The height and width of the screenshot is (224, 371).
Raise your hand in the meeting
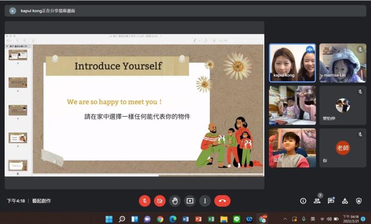(175, 201)
